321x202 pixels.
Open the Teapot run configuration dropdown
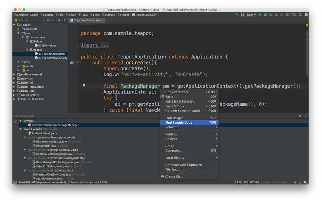[248, 15]
